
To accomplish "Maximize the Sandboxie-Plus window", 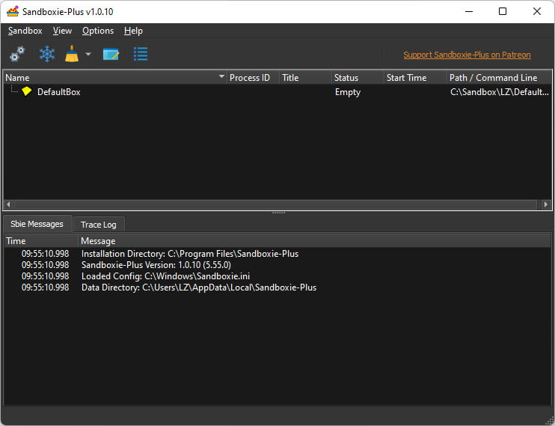I will click(502, 11).
